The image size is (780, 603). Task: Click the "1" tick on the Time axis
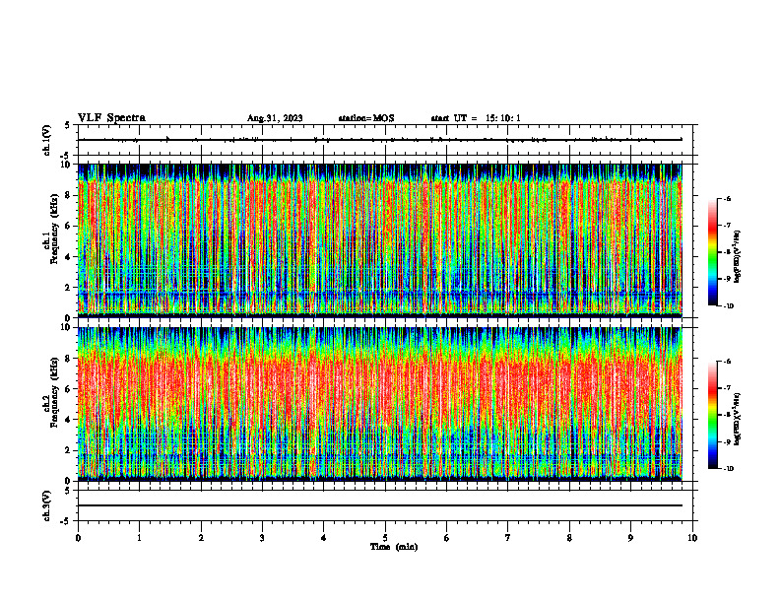pos(139,538)
